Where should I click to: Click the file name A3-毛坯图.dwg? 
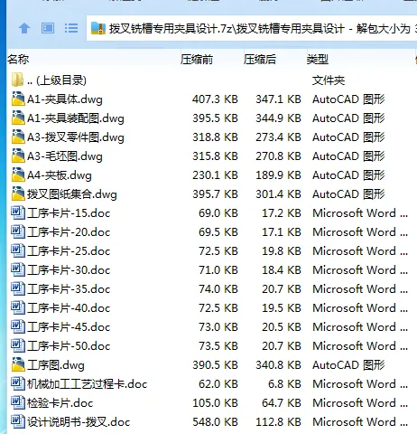tap(65, 156)
